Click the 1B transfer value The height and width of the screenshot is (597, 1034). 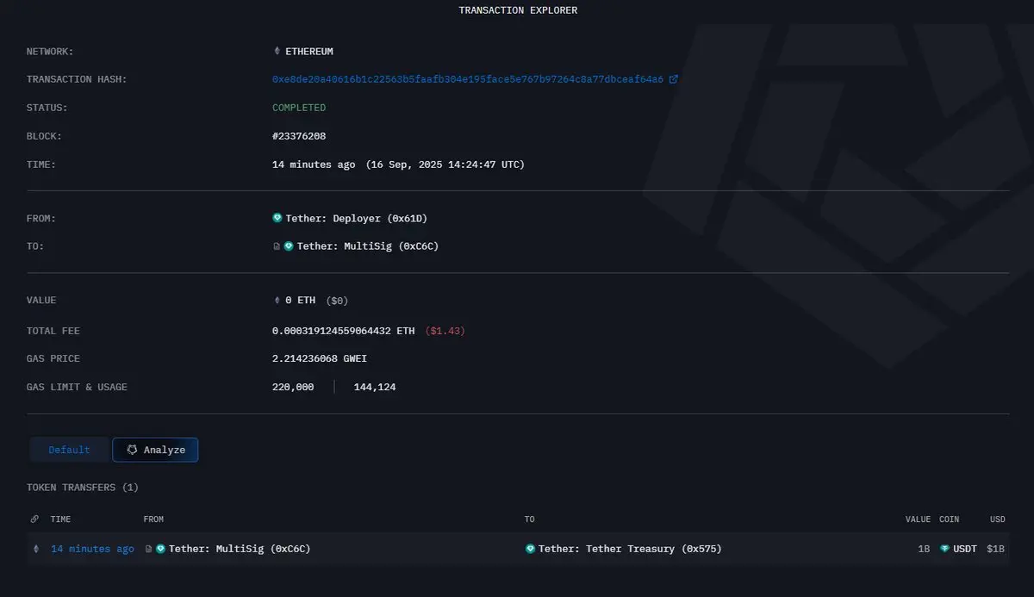(924, 549)
